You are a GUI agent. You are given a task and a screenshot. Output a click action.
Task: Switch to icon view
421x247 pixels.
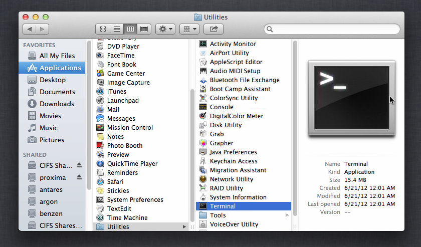pyautogui.click(x=103, y=29)
